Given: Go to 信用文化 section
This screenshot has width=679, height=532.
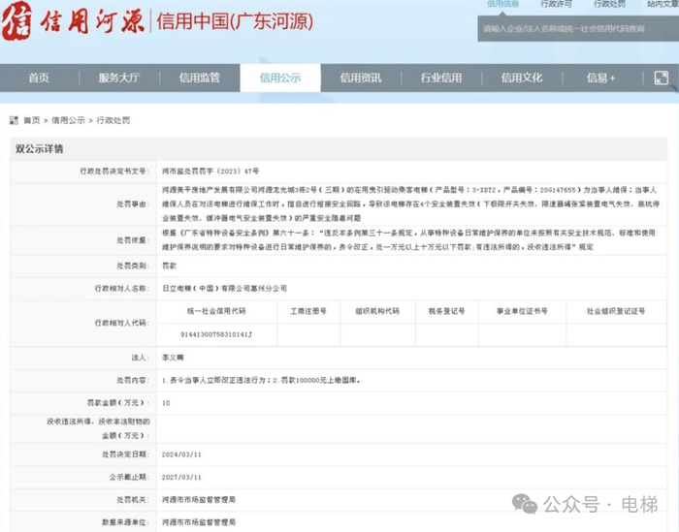Looking at the screenshot, I should pos(522,78).
